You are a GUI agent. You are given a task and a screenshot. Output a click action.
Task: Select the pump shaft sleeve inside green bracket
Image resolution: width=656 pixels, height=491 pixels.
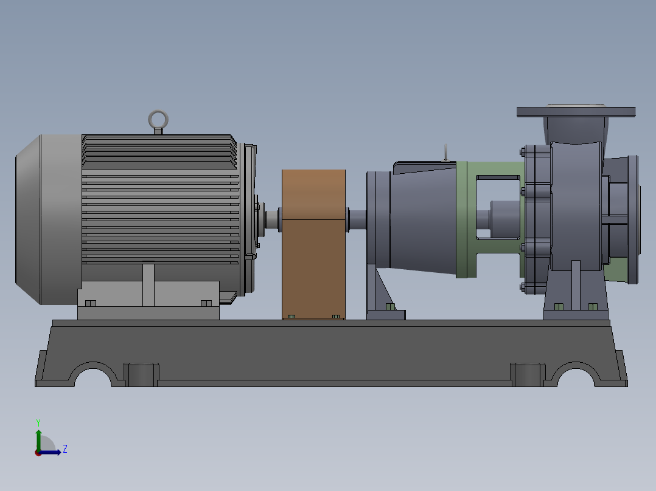pyautogui.click(x=505, y=219)
